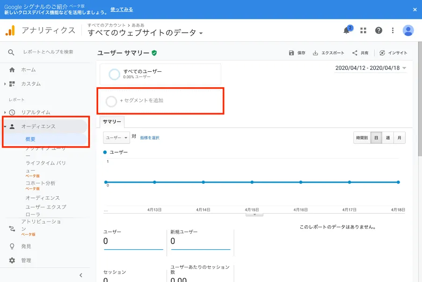
Task: Open the three-dot more options menu
Action: click(393, 30)
